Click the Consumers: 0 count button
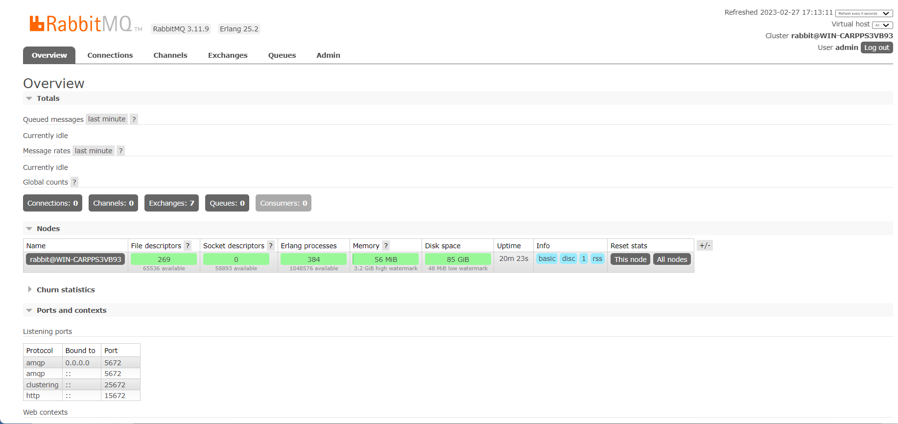 pos(284,203)
